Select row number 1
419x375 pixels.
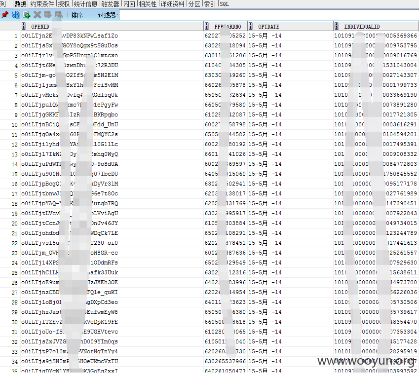(10, 36)
